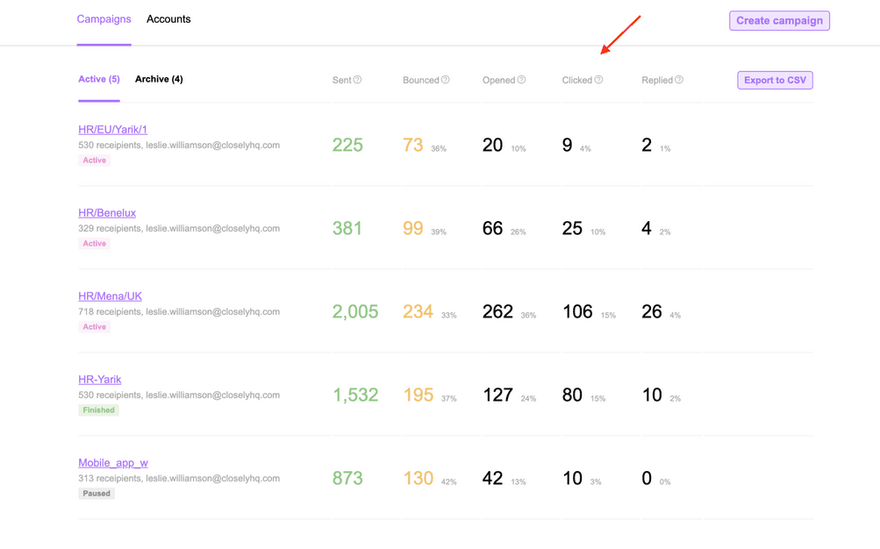
Task: Open the Mobile_app_w campaign link
Action: 112,463
